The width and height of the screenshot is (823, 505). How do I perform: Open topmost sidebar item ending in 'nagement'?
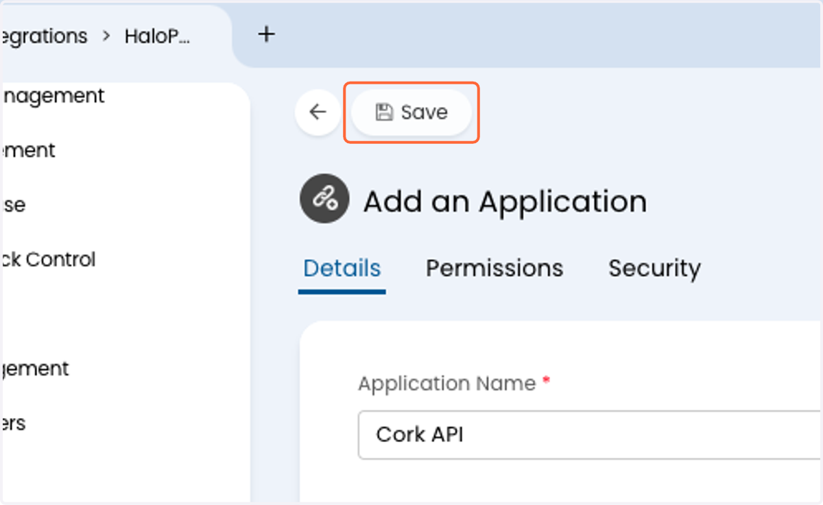tap(52, 96)
